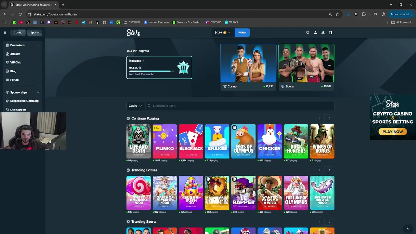Show next Continue Playing games
Viewport: 416px width, 234px height.
coord(329,119)
